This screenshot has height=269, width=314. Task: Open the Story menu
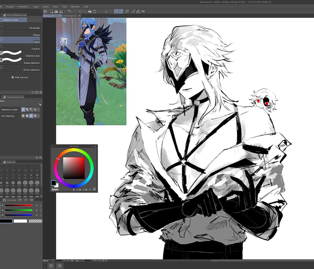[10, 7]
